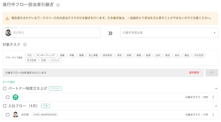Click the イベント tag beside パートナー制度立ち上げ
The width and height of the screenshot is (221, 122).
[x=55, y=88]
